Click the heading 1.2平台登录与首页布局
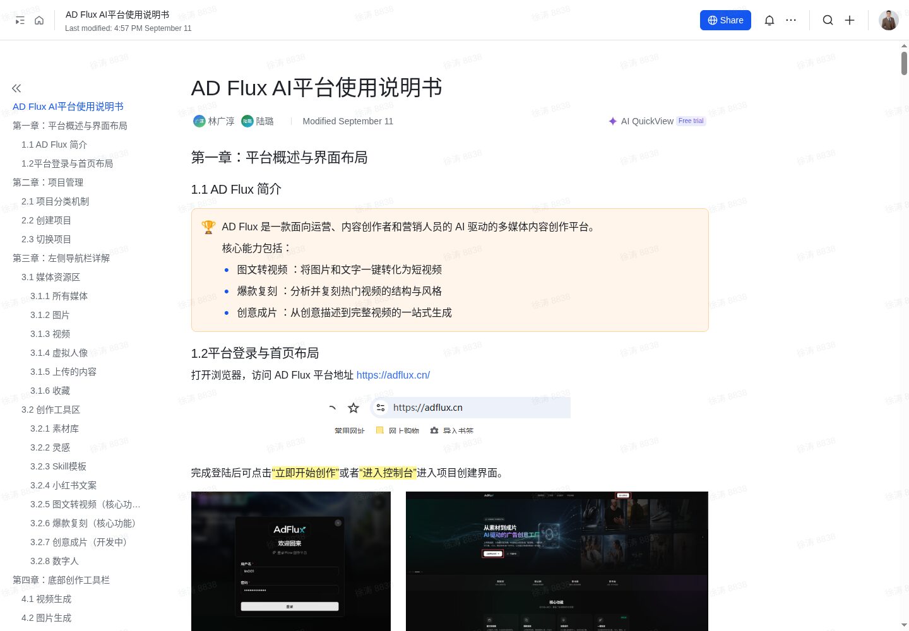Screen dimensions: 909x631 tap(255, 353)
